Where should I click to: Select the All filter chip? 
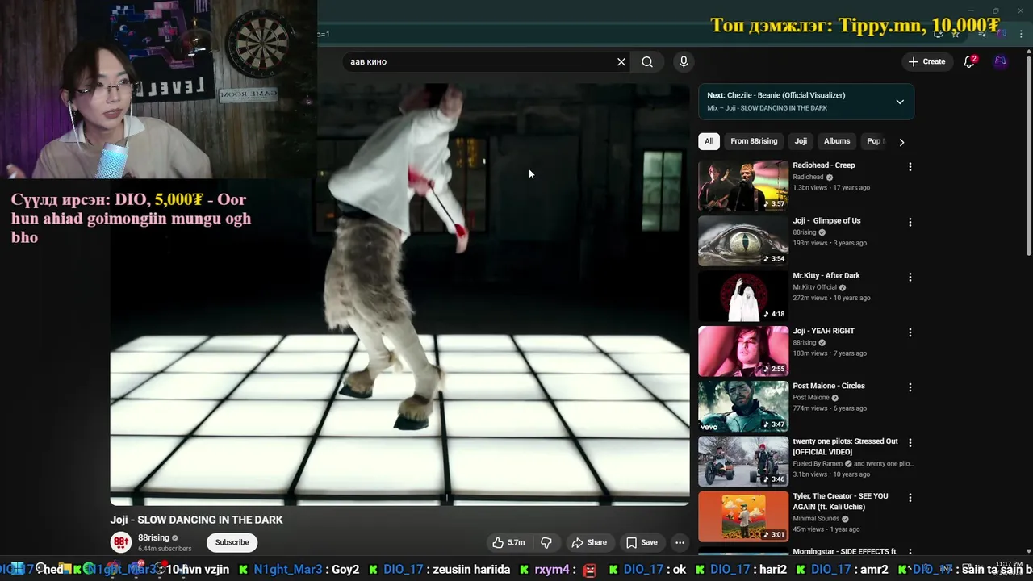tap(709, 141)
